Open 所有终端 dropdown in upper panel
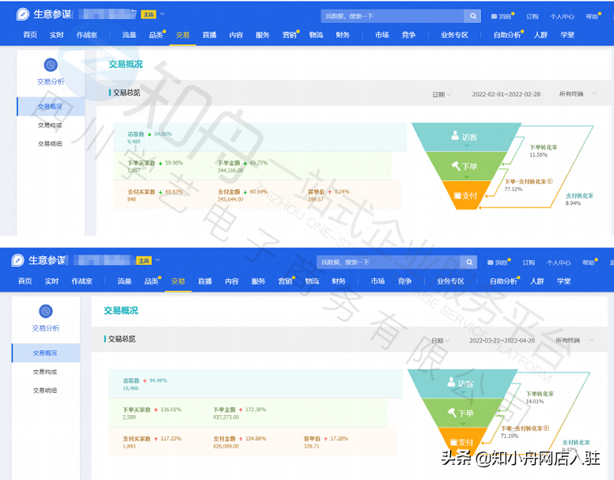Screen dimensions: 614x480 578,94
